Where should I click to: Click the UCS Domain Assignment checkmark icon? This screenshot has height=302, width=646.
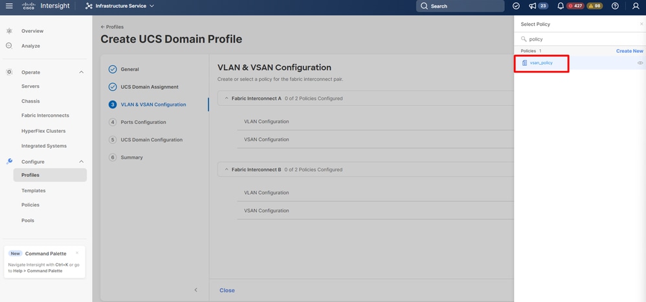(x=113, y=86)
